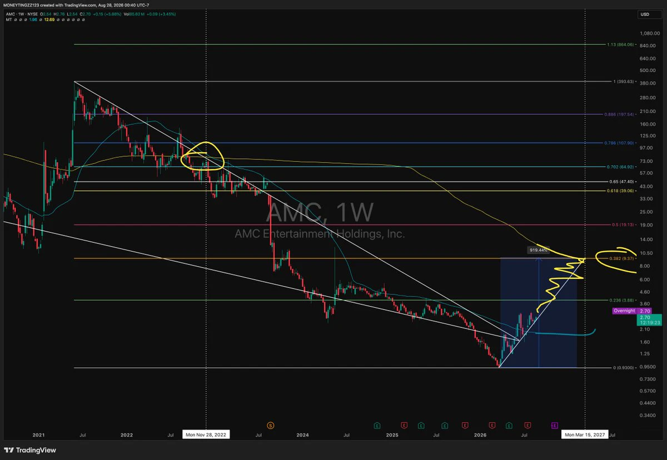Select the MT indicator legend name
The width and height of the screenshot is (667, 460).
9,20
